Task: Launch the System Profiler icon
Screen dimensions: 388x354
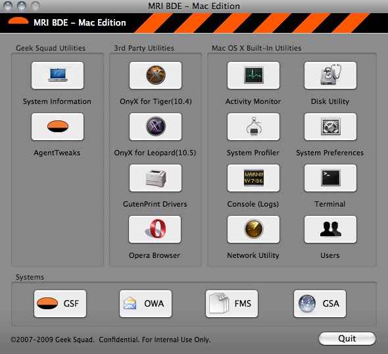Action: pyautogui.click(x=253, y=126)
